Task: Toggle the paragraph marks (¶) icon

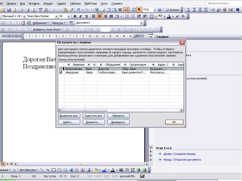Action: [x=139, y=10]
